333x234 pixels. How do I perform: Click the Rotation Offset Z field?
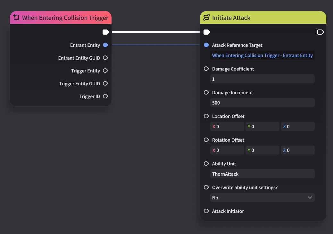pos(297,150)
